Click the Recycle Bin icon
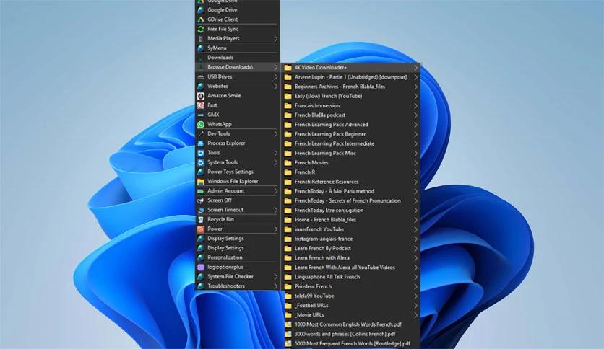Viewport: 604px width, 349px height. tap(201, 219)
